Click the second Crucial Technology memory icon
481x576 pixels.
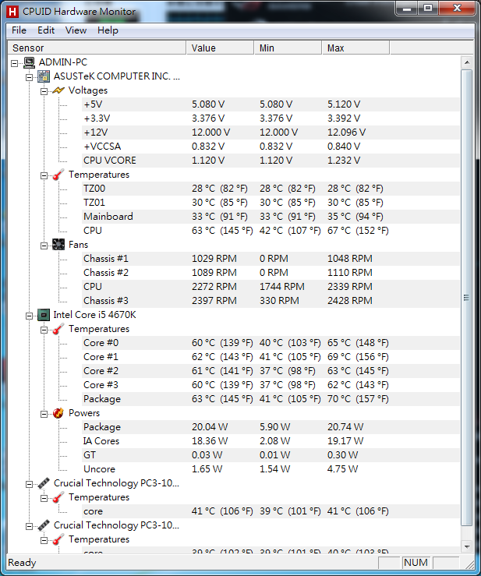44,525
